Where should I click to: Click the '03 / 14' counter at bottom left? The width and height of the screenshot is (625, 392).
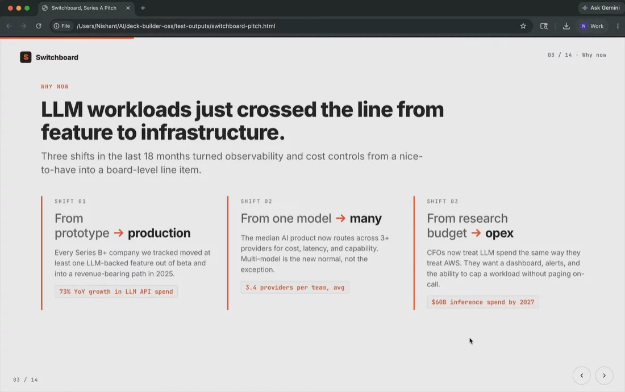tap(26, 380)
